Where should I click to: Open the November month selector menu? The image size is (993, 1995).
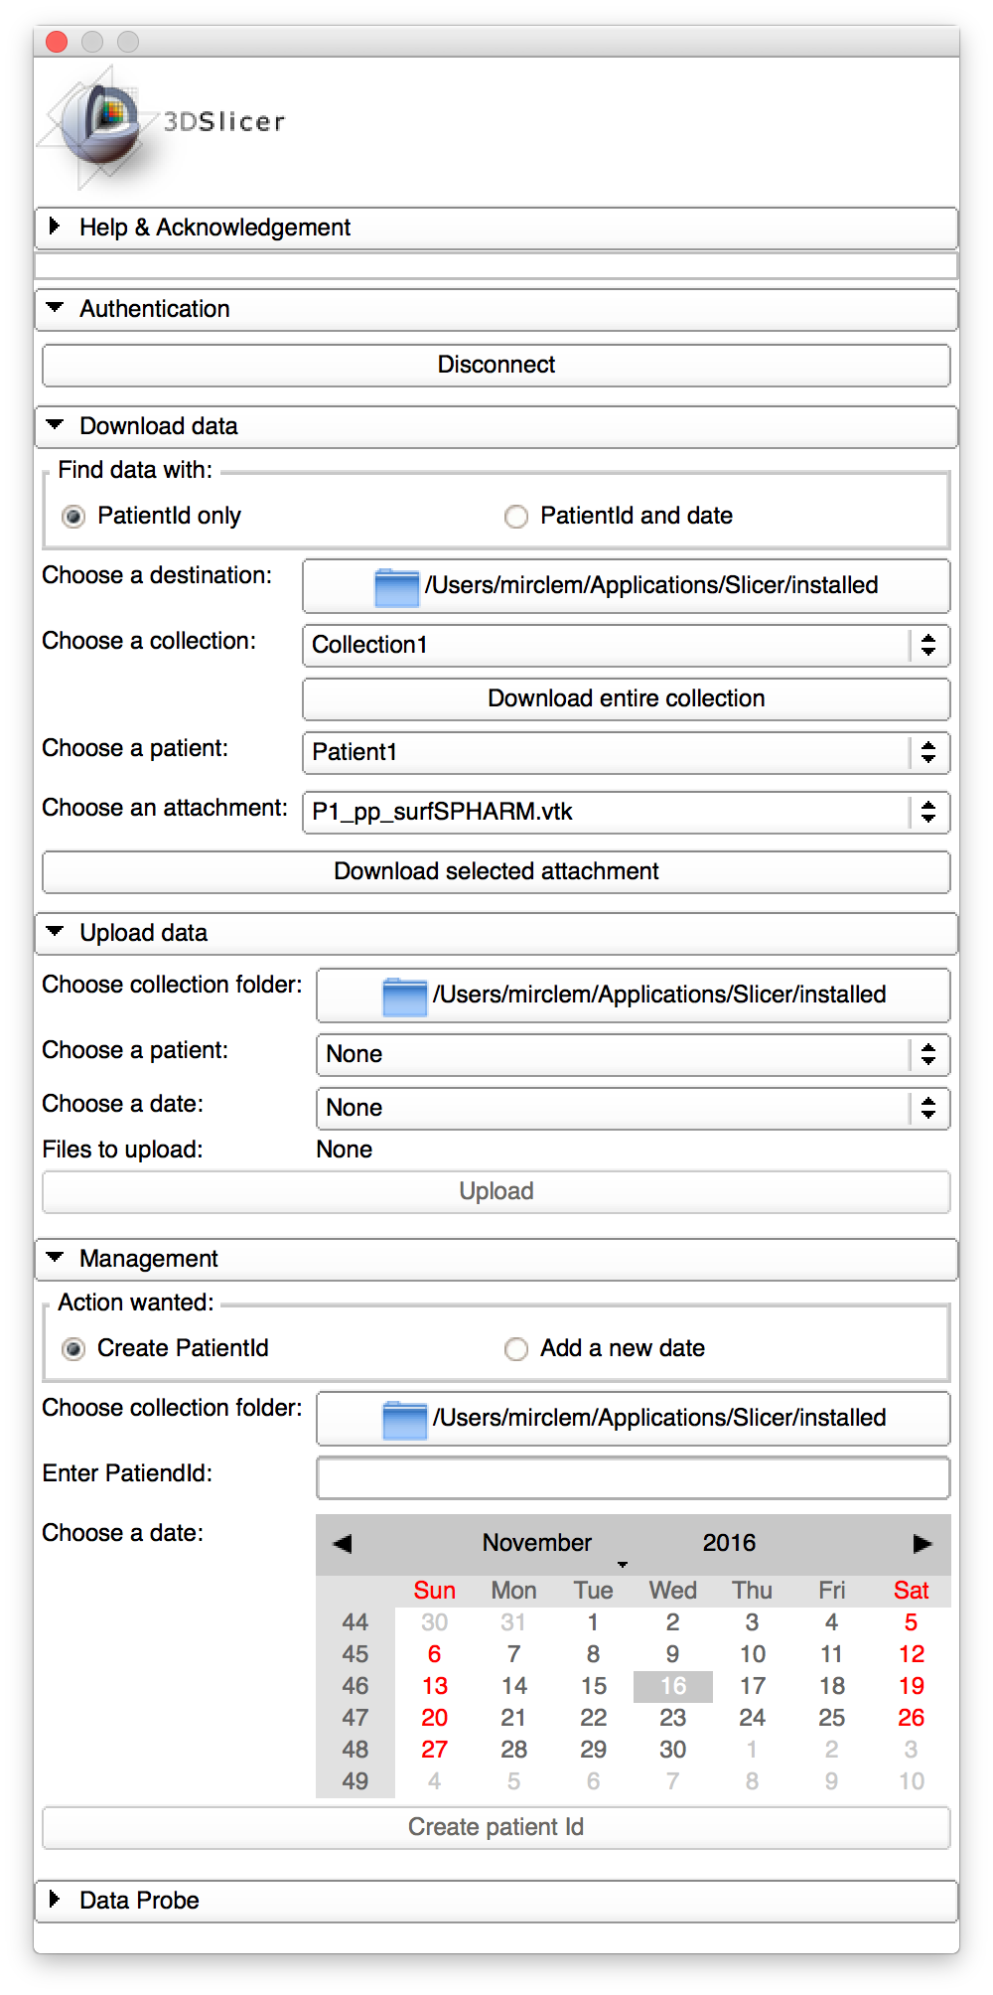point(537,1543)
